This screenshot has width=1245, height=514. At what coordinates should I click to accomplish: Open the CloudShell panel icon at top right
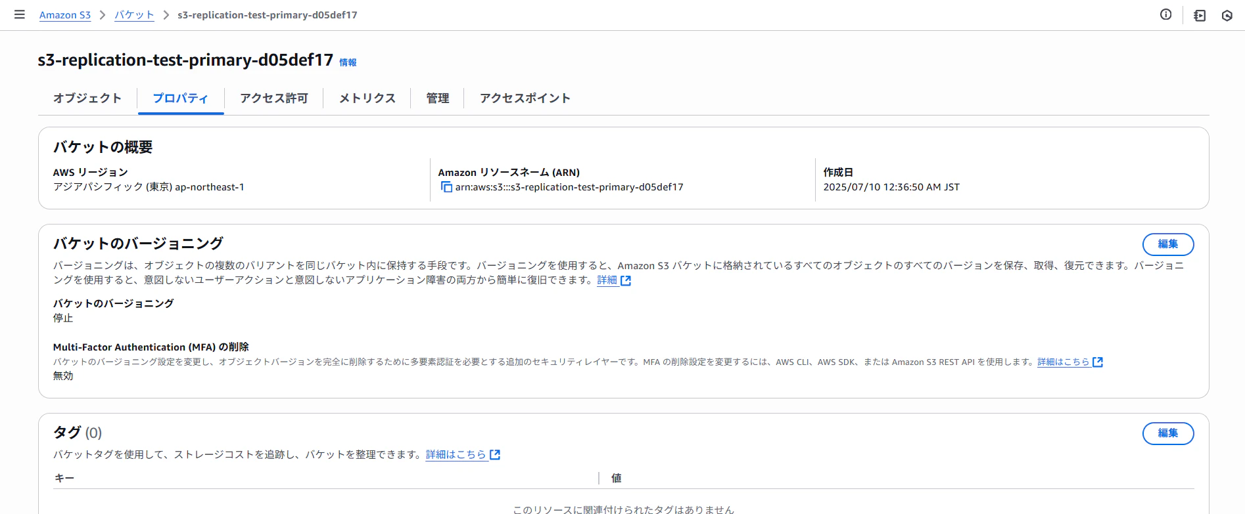pos(1200,15)
